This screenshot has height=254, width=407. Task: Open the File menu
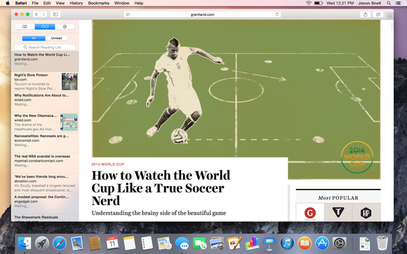tap(35, 3)
